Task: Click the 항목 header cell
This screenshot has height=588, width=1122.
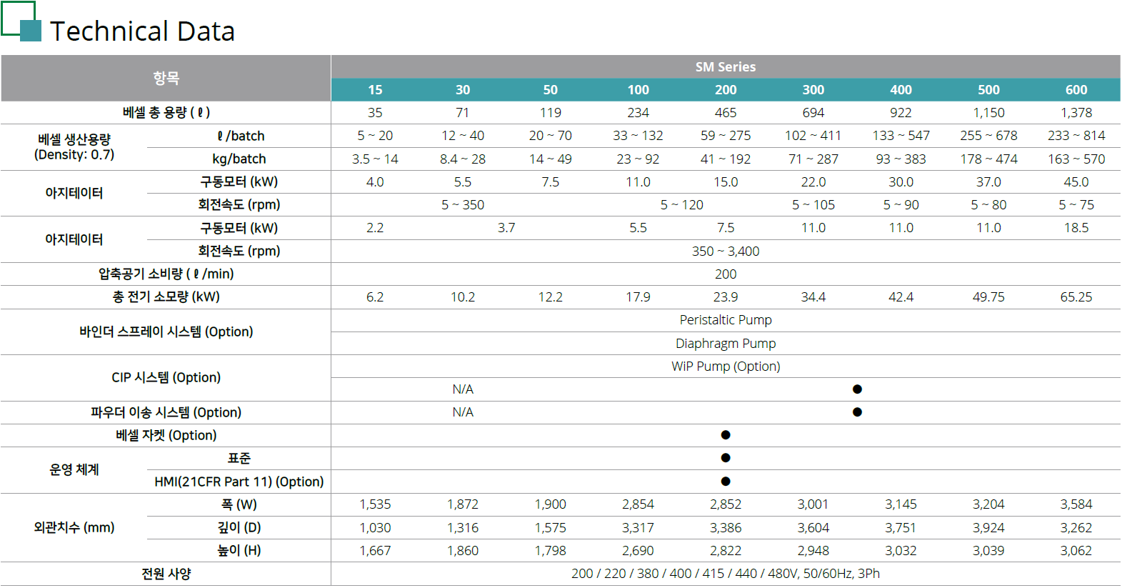Action: pos(166,78)
